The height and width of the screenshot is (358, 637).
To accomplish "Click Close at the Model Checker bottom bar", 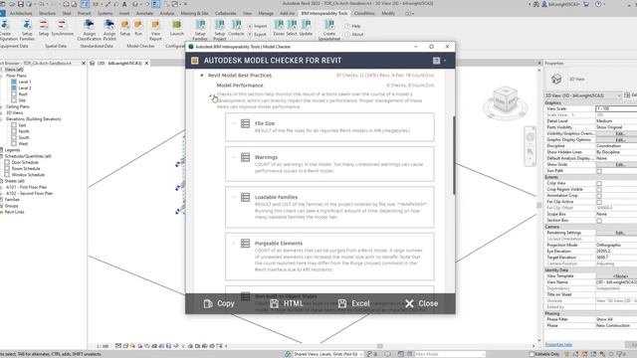I will coord(421,303).
